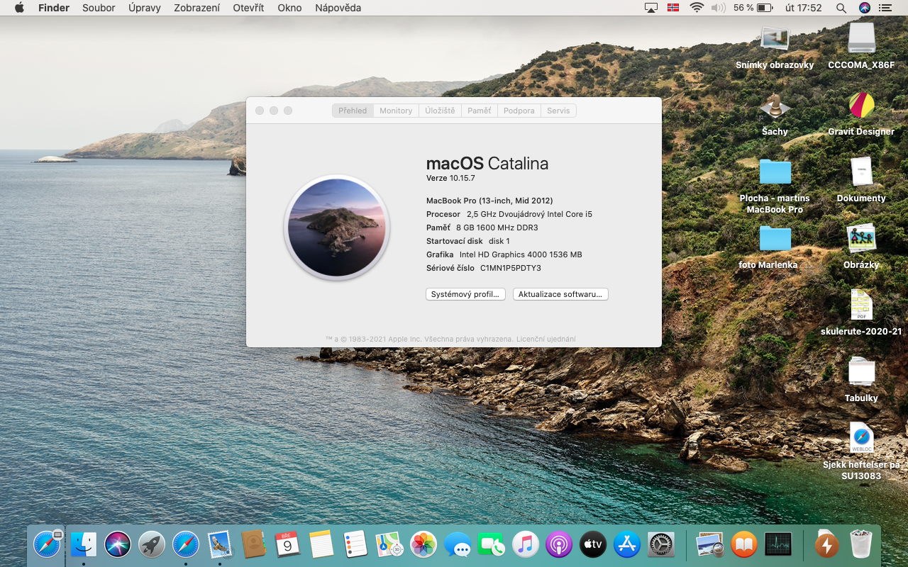
Task: Open the App Store dock icon
Action: coord(626,544)
